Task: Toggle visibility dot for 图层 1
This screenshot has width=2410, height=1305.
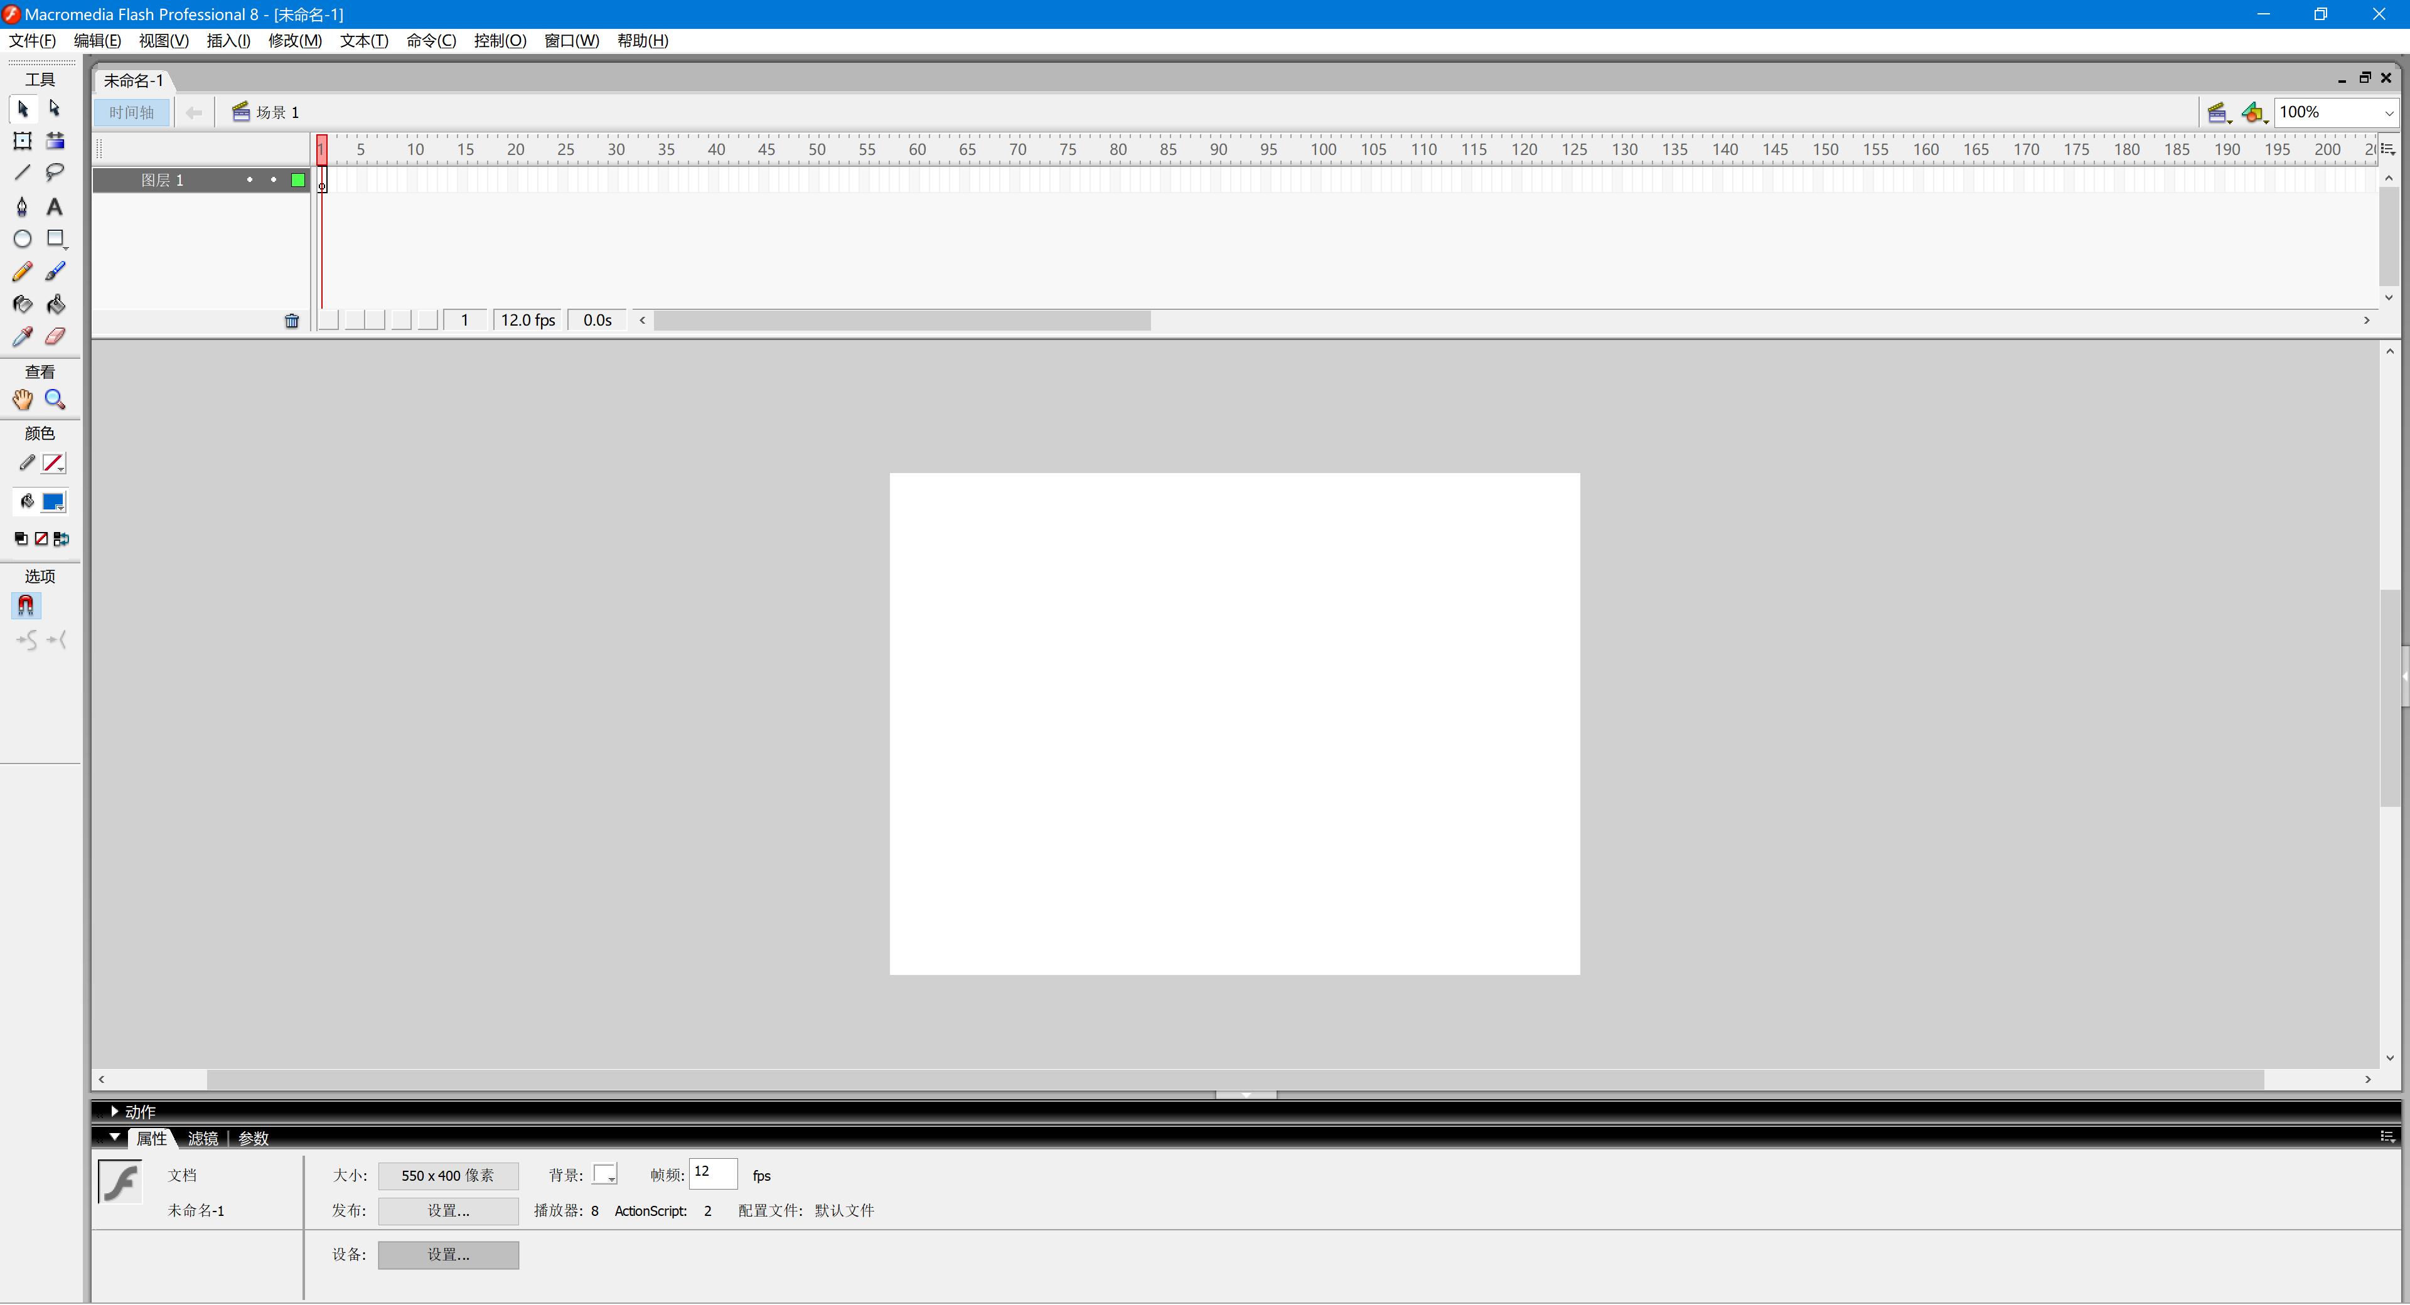Action: tap(250, 179)
